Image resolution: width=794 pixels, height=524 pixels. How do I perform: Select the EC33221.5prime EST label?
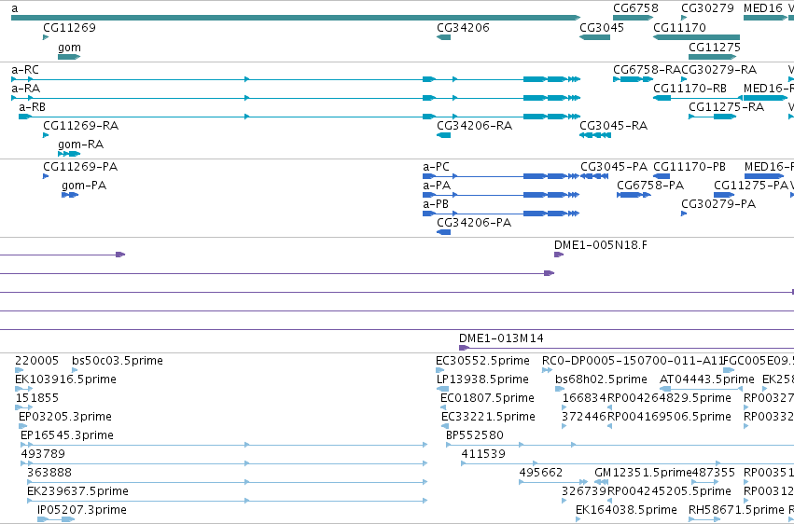click(488, 418)
